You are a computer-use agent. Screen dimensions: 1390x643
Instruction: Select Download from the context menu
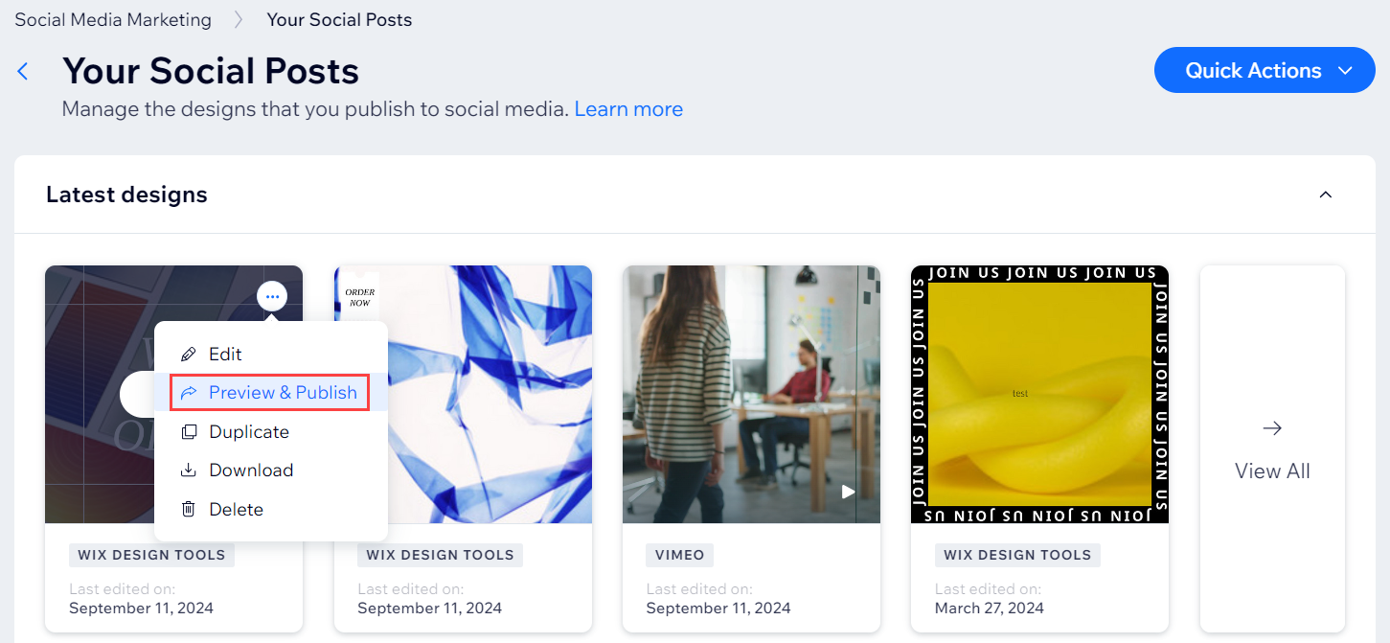pos(271,471)
